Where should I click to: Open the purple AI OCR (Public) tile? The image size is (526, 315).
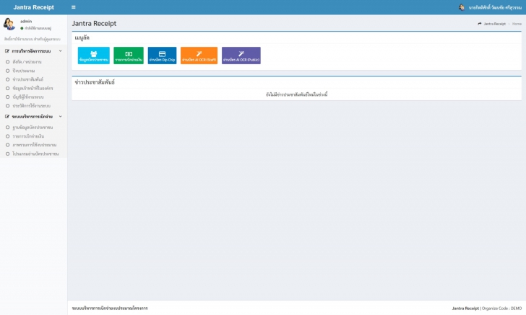coord(241,56)
